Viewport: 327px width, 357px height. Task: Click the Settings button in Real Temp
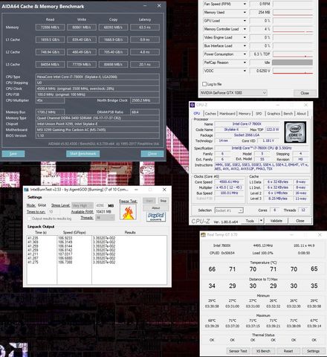313,351
